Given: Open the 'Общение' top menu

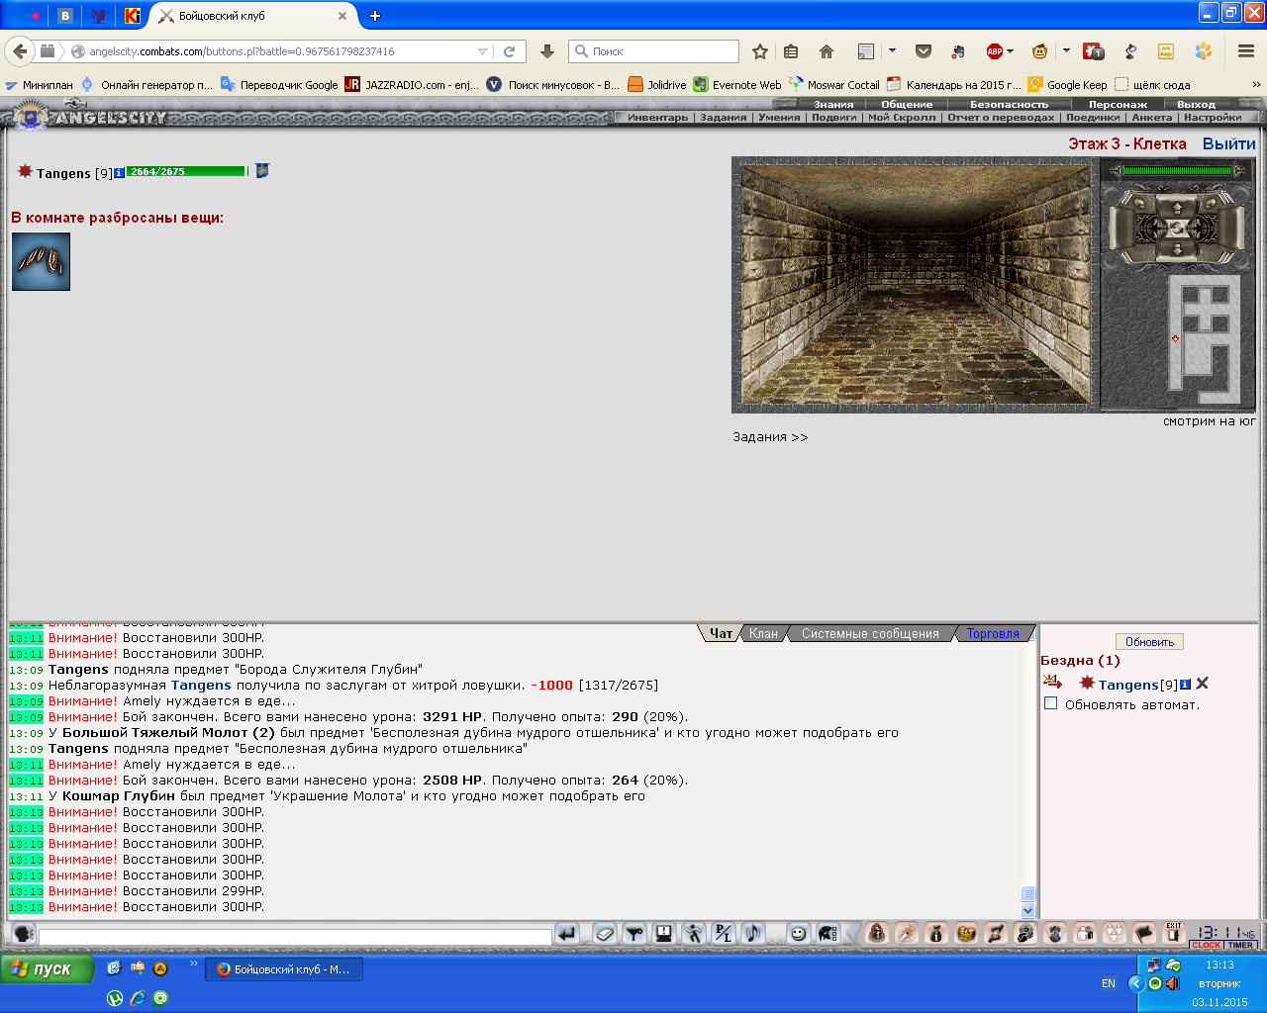Looking at the screenshot, I should pyautogui.click(x=907, y=104).
